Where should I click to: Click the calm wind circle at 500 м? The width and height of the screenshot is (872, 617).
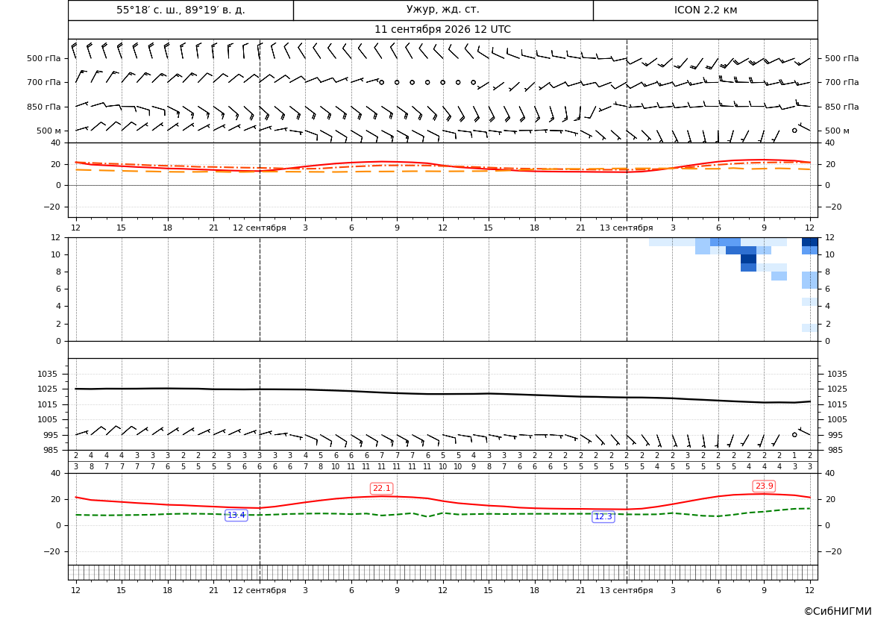pyautogui.click(x=794, y=130)
